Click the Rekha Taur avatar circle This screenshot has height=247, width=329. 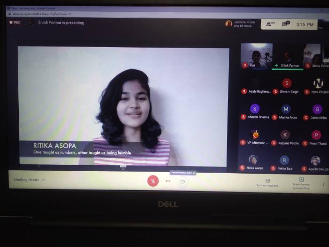coord(284,160)
